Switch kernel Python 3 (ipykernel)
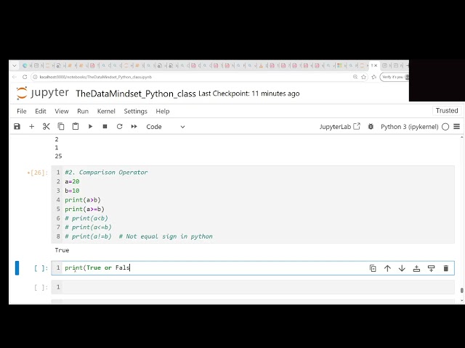The image size is (465, 348). pyautogui.click(x=410, y=127)
